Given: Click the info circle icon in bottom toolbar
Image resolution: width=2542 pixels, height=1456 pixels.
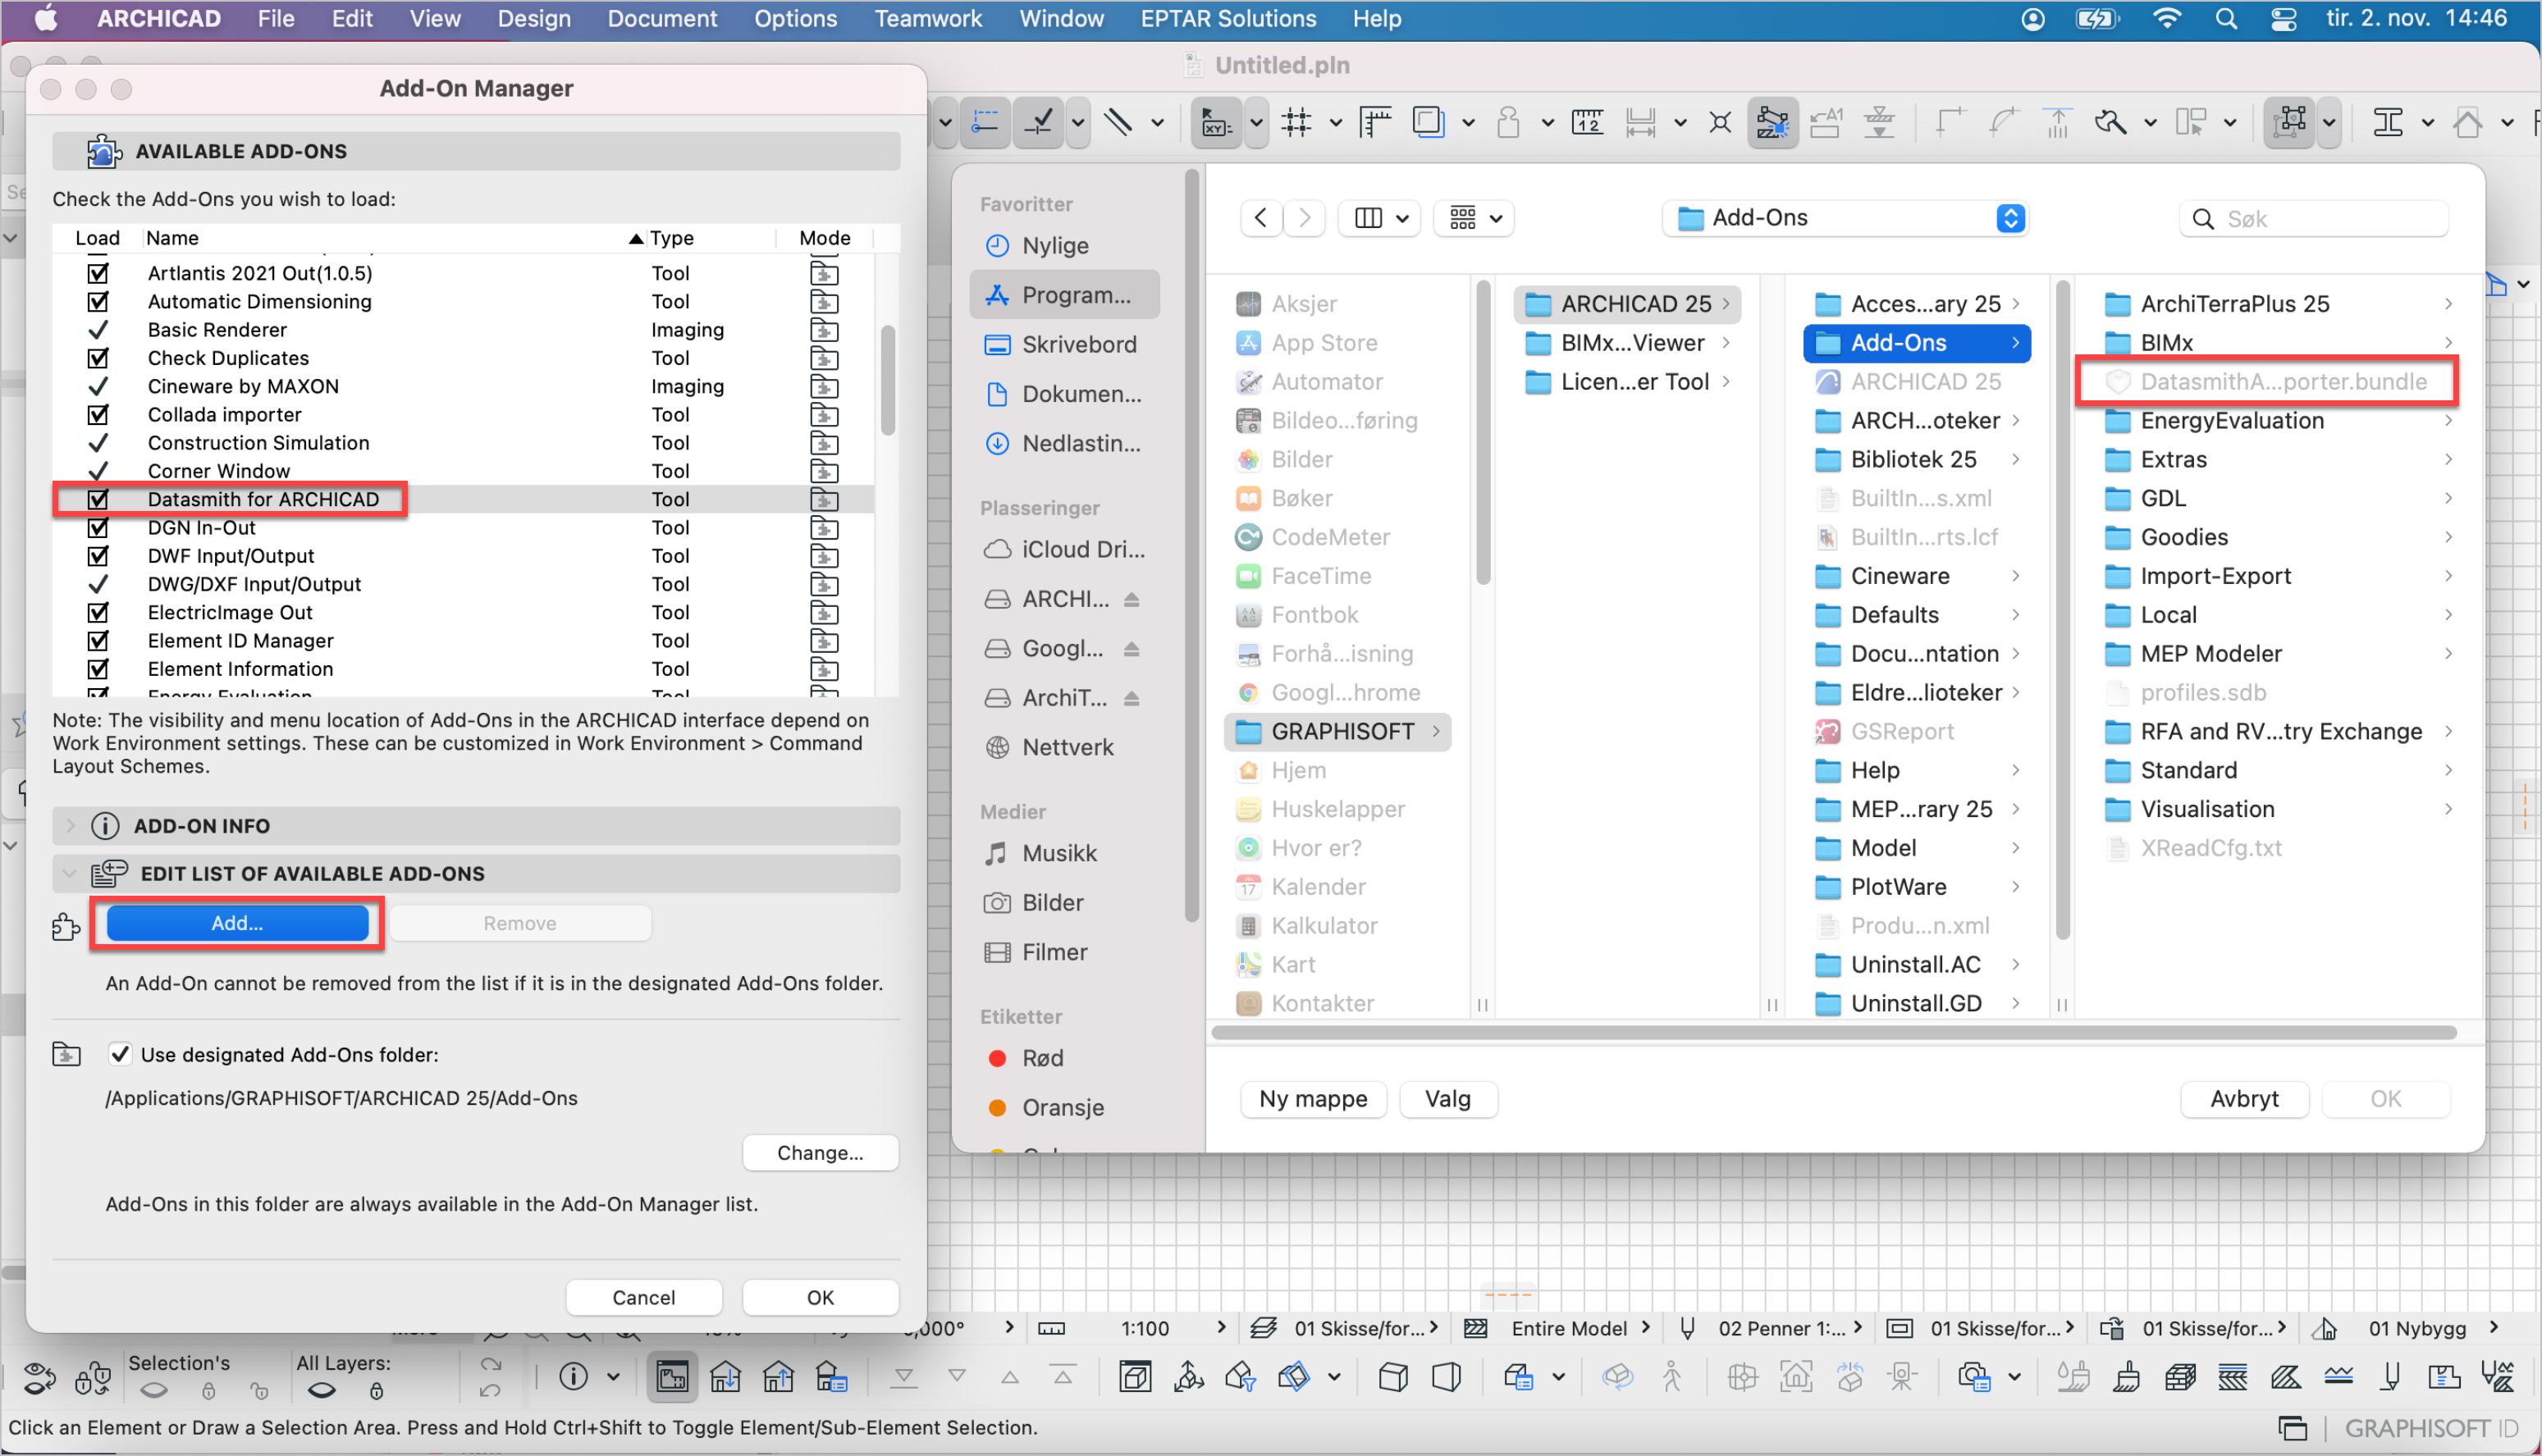Looking at the screenshot, I should point(573,1377).
